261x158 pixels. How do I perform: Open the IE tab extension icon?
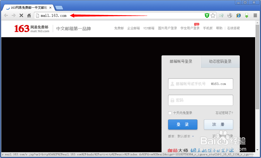(x=238, y=16)
